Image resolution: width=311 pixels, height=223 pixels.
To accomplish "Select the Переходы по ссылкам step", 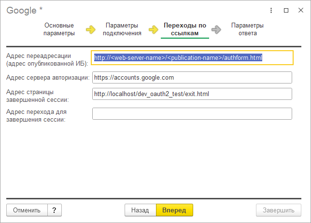I will pyautogui.click(x=185, y=29).
